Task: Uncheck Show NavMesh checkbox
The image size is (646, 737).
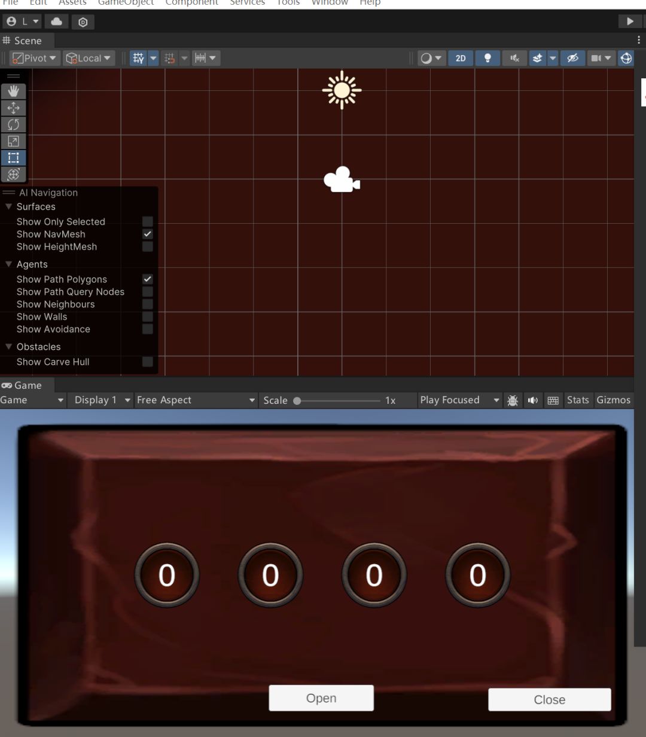Action: click(148, 234)
